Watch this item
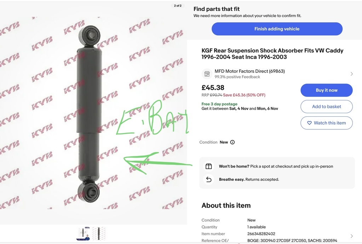362x244 pixels. [327, 123]
